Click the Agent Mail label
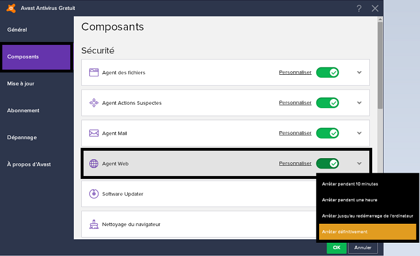 (x=115, y=133)
